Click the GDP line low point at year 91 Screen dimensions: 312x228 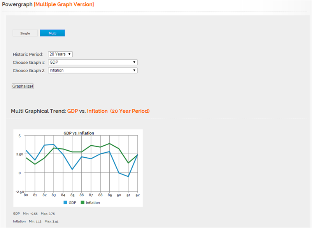128,176
